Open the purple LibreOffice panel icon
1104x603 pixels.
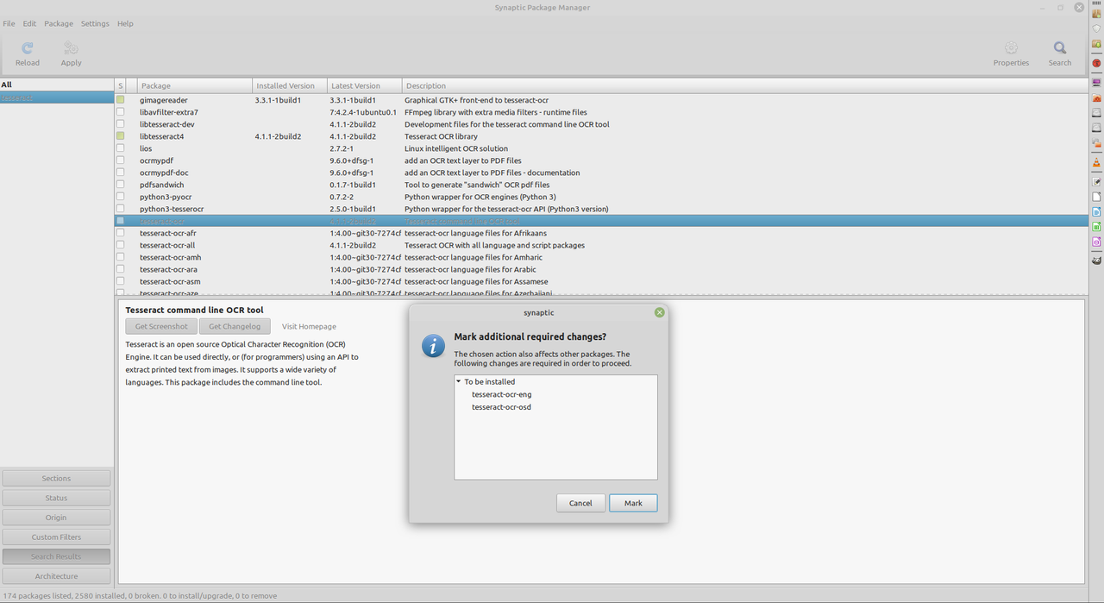[1096, 242]
